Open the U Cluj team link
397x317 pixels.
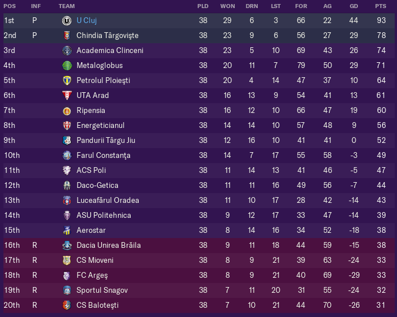(x=86, y=21)
